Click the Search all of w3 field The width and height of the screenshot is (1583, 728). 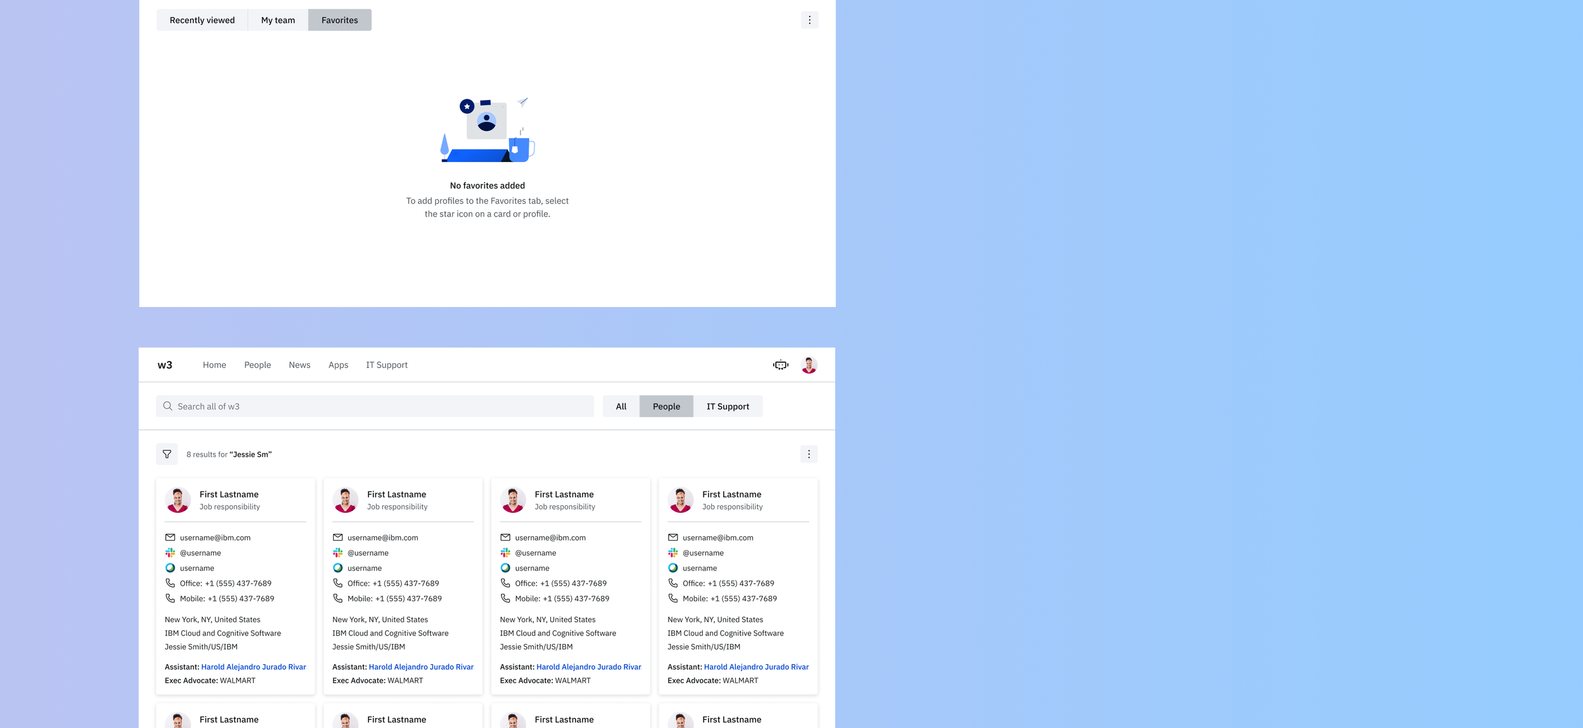[x=380, y=406]
